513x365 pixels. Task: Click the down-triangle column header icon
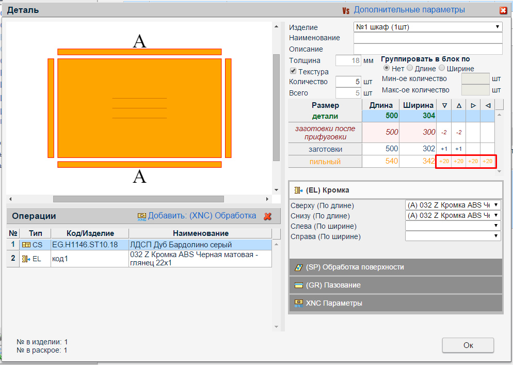click(444, 105)
